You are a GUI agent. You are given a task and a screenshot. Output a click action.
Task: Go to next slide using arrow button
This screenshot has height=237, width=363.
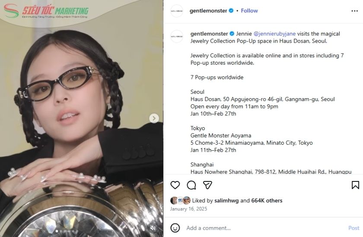[x=154, y=118]
